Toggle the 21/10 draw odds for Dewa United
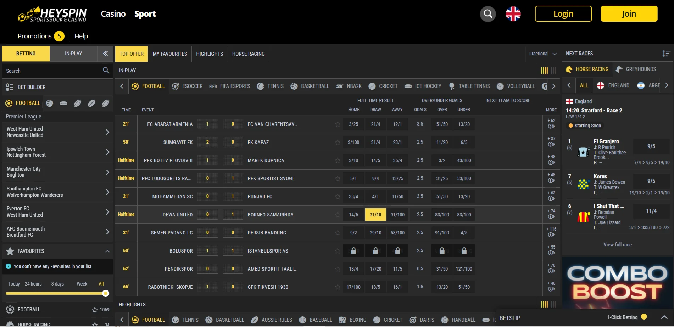 click(375, 215)
